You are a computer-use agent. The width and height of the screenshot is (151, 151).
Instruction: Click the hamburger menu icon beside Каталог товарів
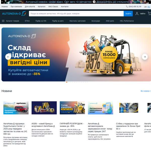tap(3, 21)
